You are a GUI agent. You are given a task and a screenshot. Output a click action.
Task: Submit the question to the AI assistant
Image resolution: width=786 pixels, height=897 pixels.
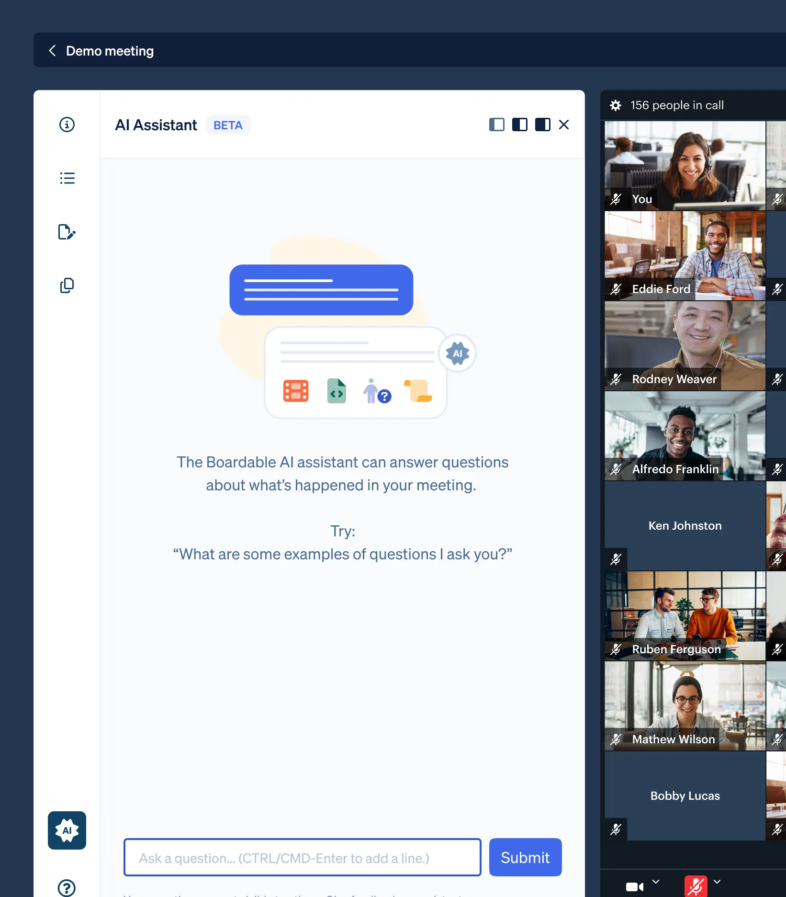click(526, 857)
